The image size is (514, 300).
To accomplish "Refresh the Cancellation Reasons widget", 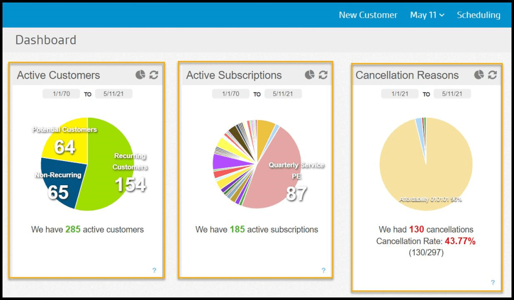I will pos(492,75).
